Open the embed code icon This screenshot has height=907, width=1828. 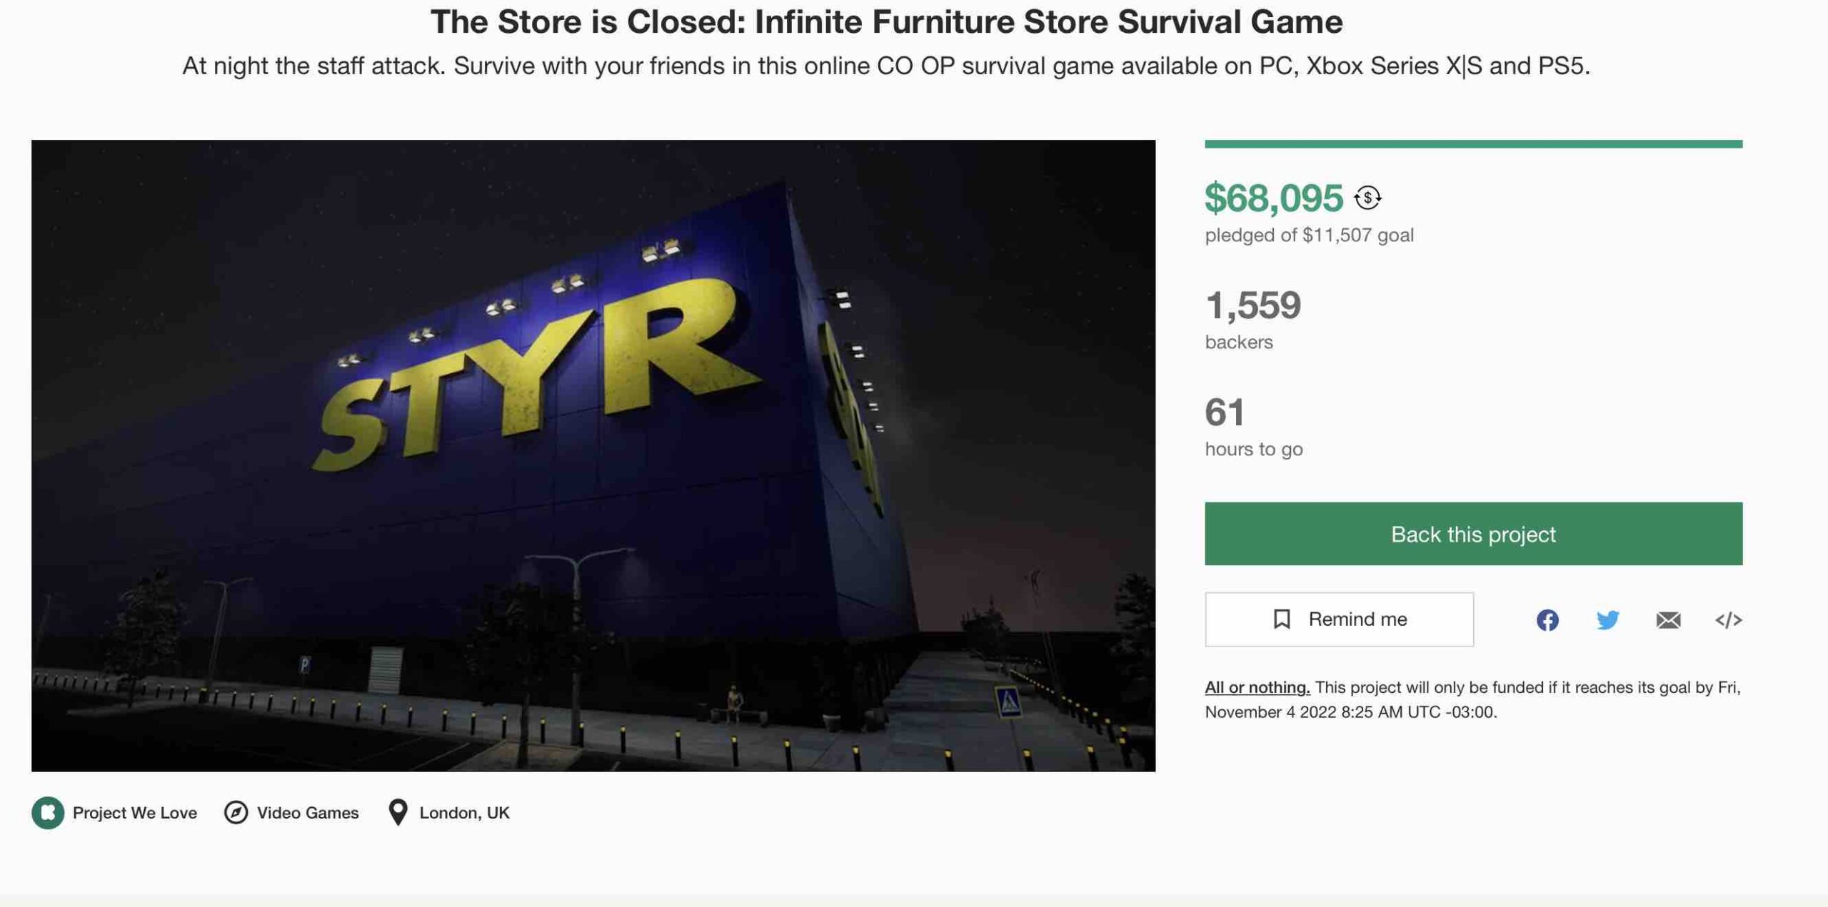(x=1728, y=620)
